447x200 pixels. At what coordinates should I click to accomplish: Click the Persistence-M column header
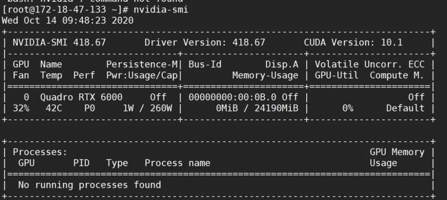[x=142, y=64]
